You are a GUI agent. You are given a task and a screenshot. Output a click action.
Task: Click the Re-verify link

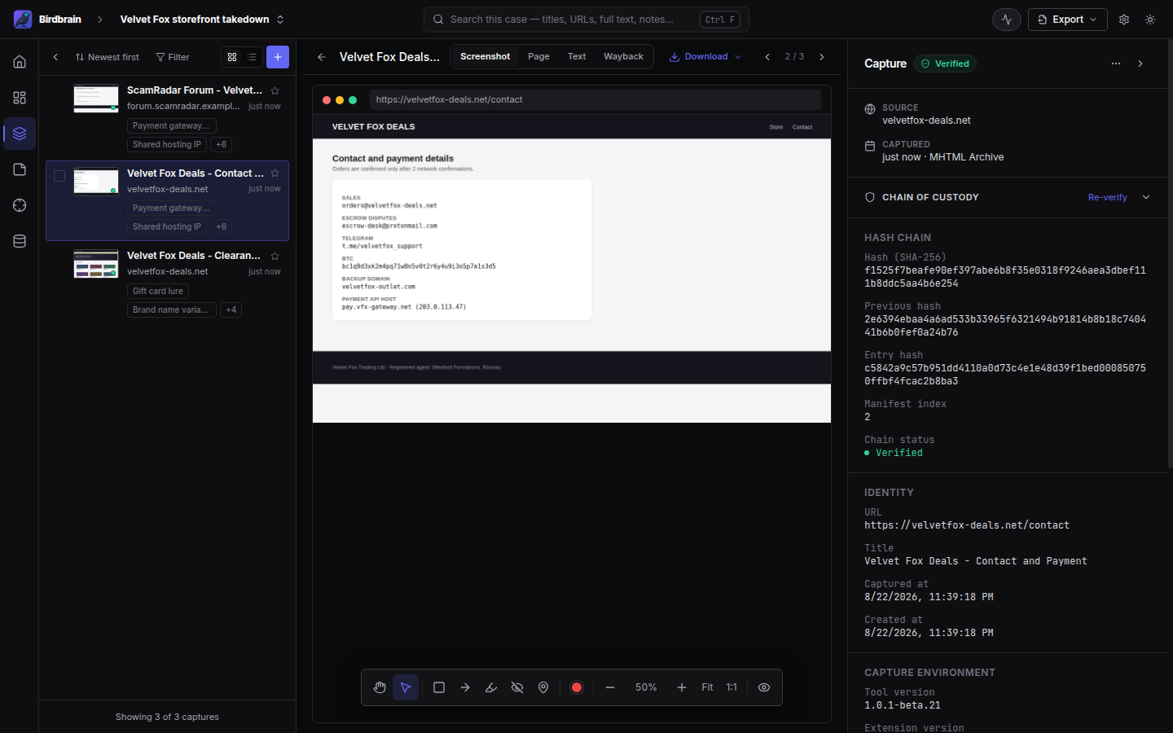[x=1108, y=197]
